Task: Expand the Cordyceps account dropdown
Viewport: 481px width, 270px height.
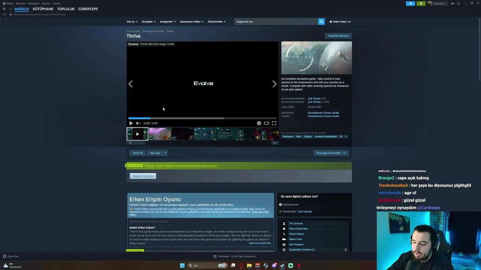Action: pos(437,3)
